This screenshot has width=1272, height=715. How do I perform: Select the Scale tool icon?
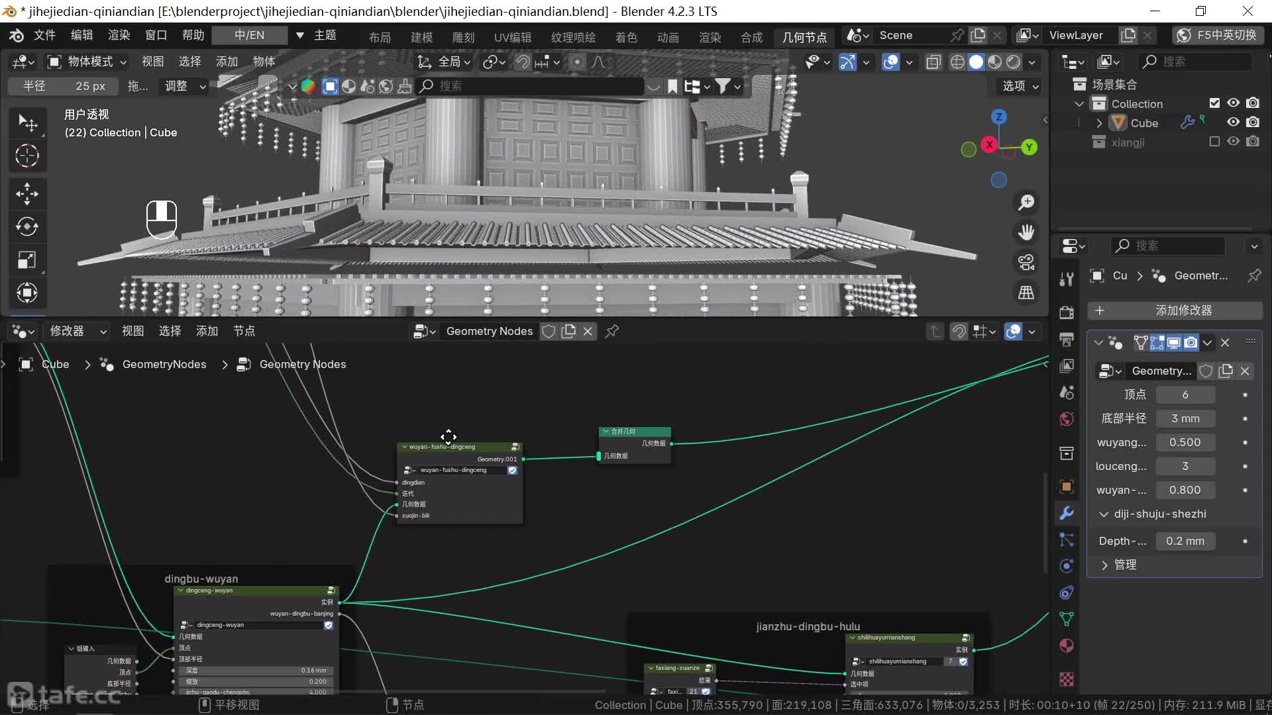(x=27, y=260)
